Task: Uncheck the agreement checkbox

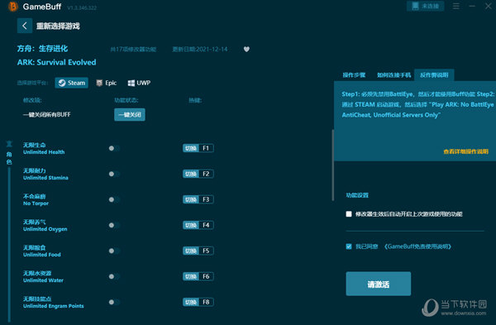Action: pos(349,246)
